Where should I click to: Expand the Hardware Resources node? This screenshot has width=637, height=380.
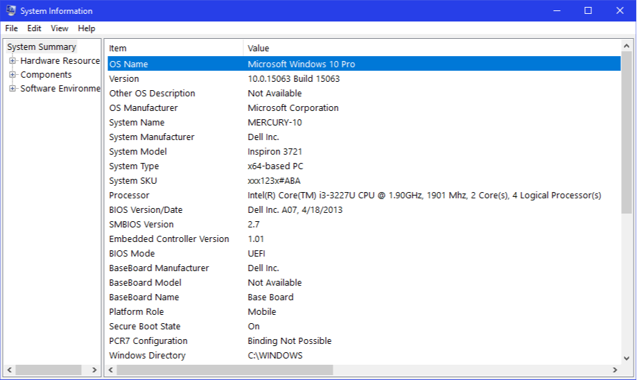[x=12, y=61]
